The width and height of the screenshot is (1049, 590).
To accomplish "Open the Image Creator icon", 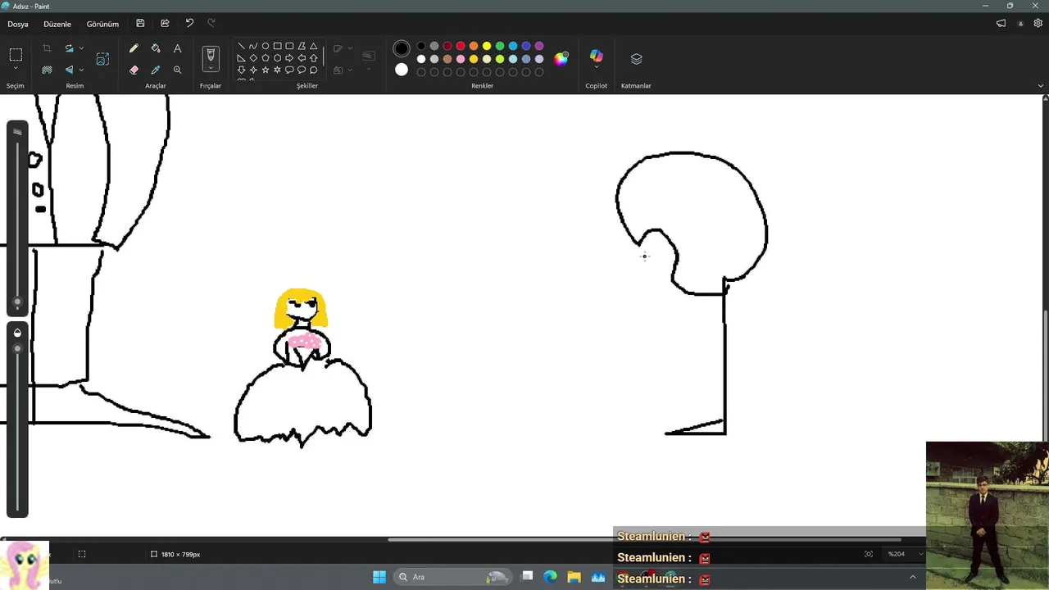I will coord(102,59).
